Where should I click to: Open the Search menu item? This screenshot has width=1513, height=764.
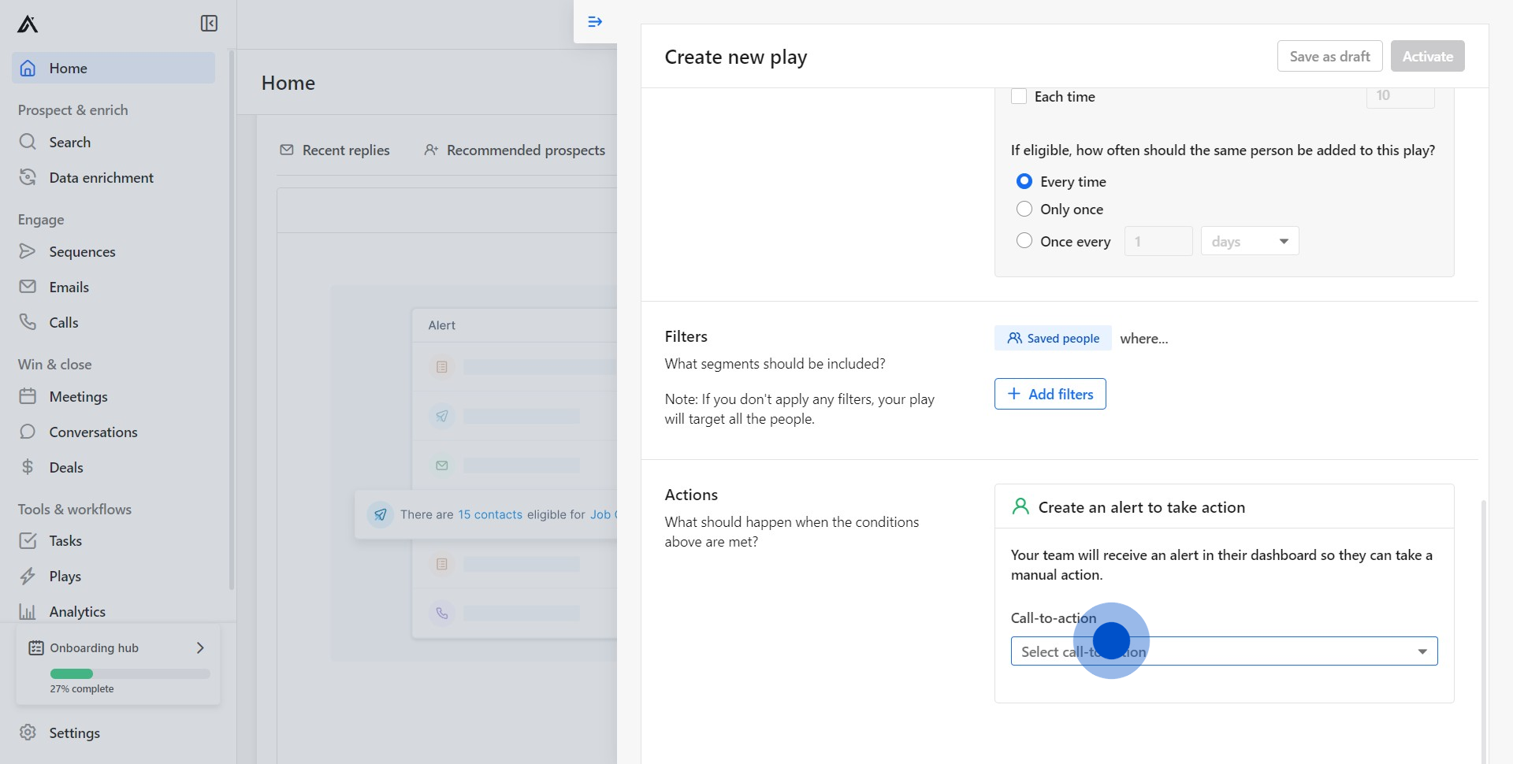(113, 142)
